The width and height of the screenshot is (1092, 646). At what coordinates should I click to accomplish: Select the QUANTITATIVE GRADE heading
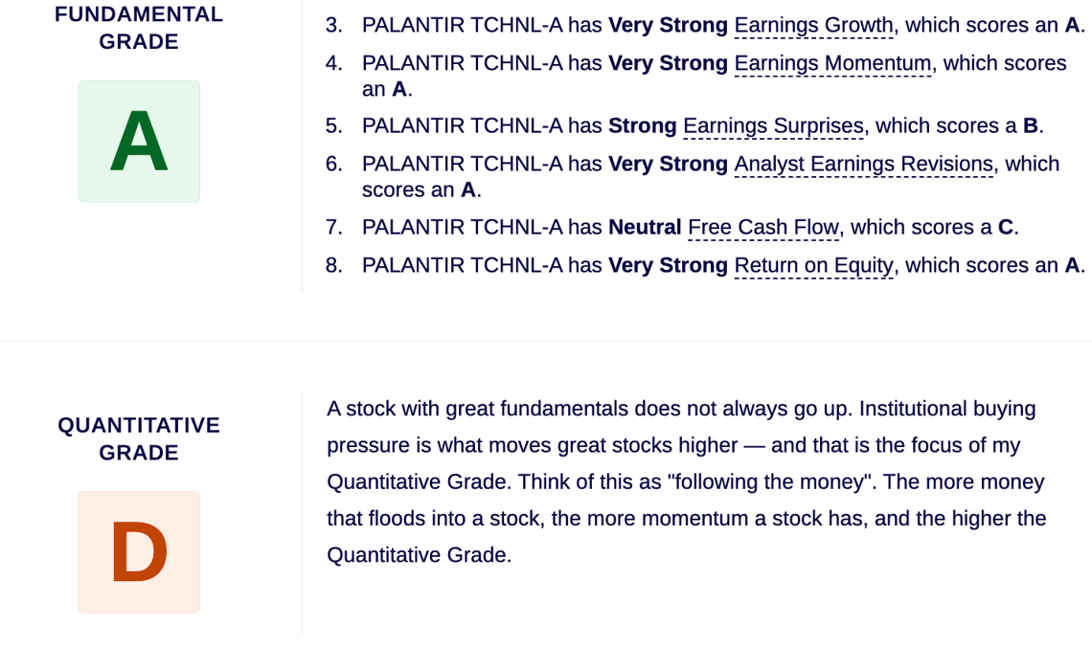[x=139, y=439]
